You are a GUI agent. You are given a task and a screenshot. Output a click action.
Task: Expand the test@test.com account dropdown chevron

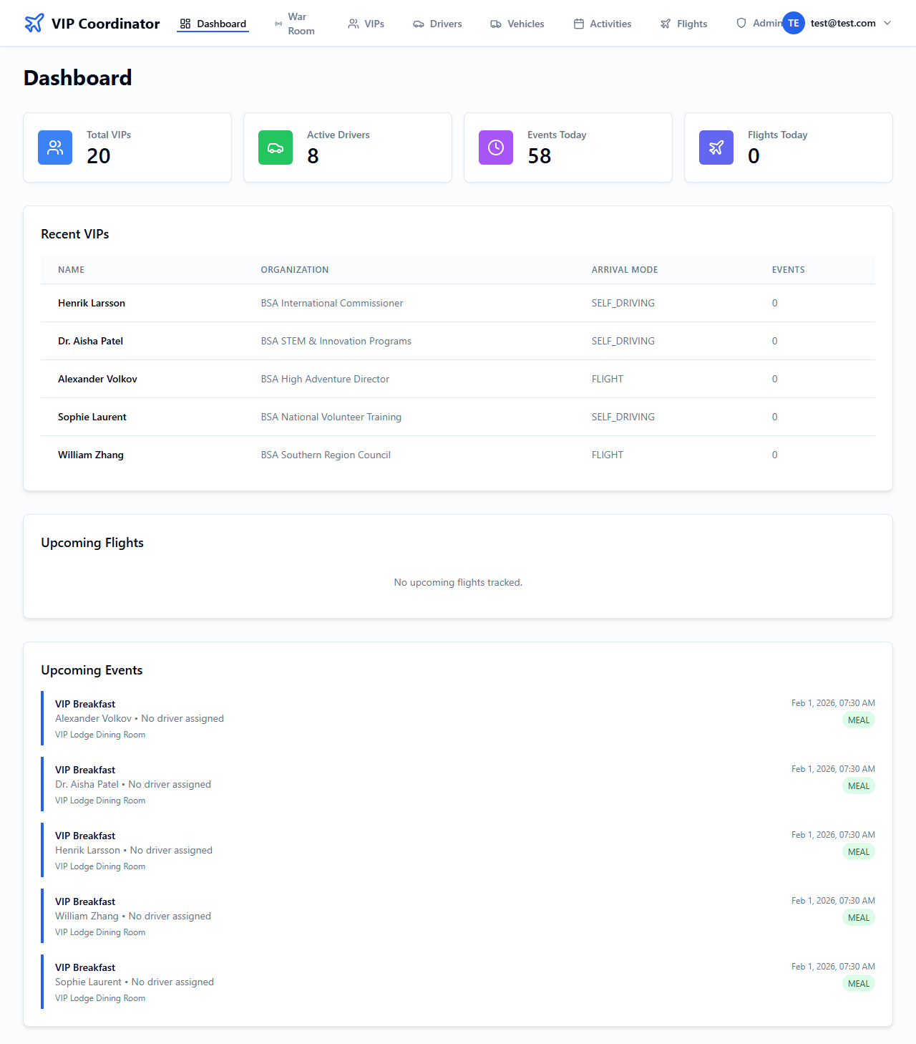[x=887, y=23]
